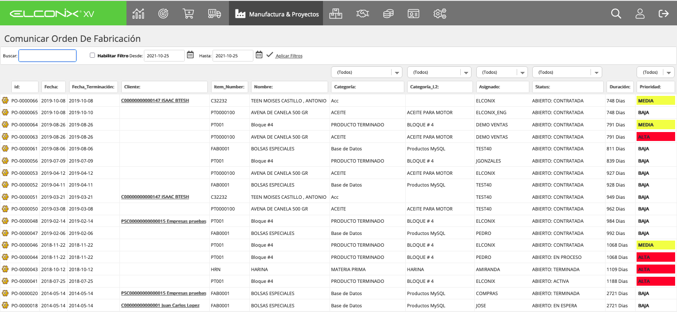The height and width of the screenshot is (312, 677).
Task: Click the Elconix XV logo
Action: click(52, 14)
